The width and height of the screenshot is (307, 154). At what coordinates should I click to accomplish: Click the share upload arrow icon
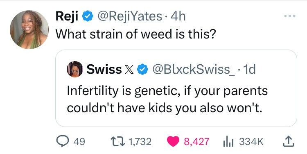(289, 141)
